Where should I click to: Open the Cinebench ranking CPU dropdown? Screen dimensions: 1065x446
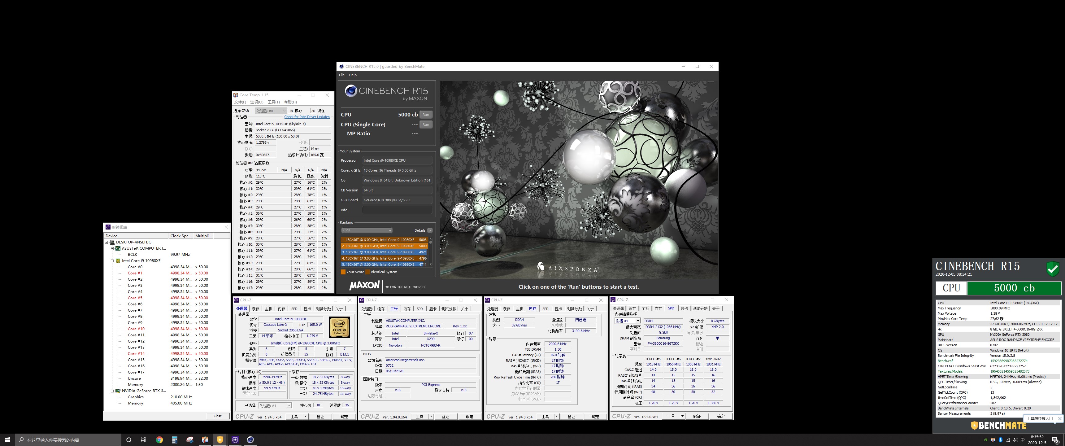coord(366,230)
